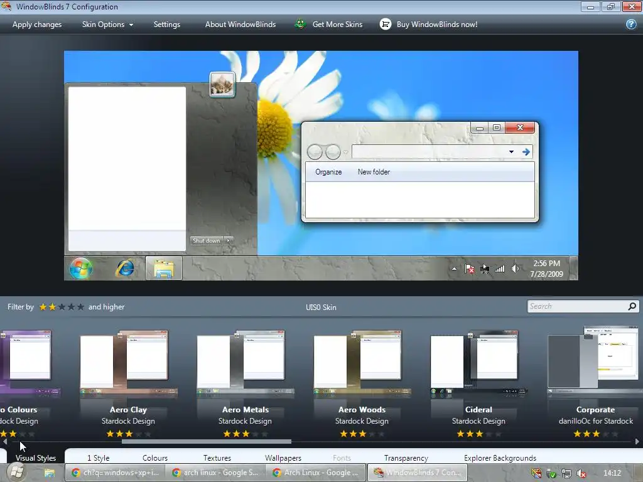Open the Explorer folder icon on the taskbar
This screenshot has width=643, height=482.
(x=50, y=473)
